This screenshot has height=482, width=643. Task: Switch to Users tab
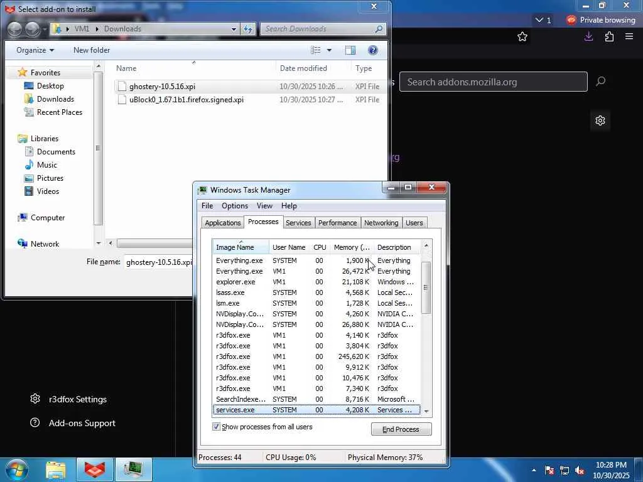(414, 223)
